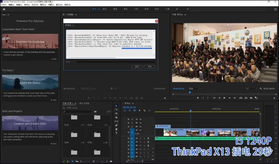Select the Razor tool in timeline toolbar

[116, 118]
